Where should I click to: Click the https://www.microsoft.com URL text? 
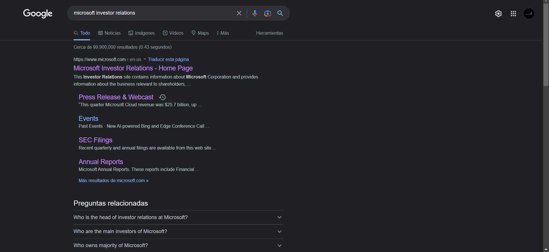point(100,59)
